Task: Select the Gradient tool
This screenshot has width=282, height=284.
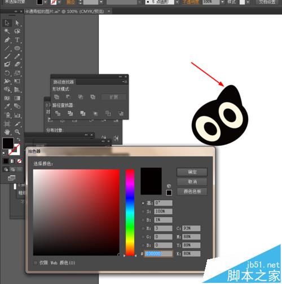Action: (17, 98)
